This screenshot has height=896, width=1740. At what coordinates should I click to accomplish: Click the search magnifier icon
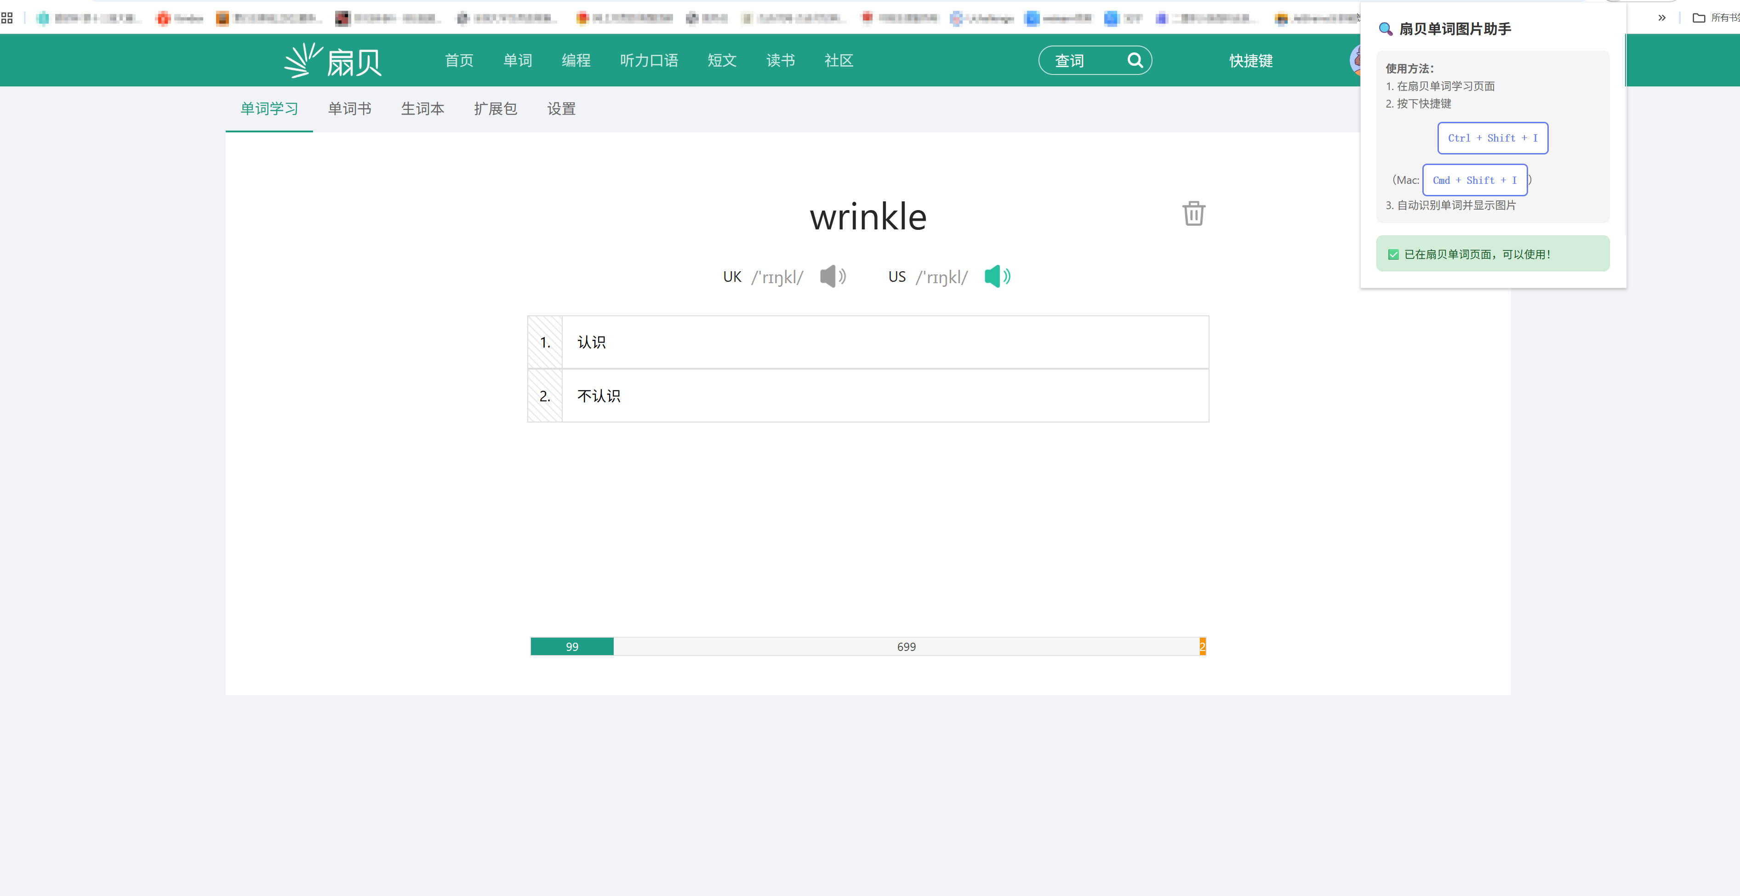pos(1135,61)
